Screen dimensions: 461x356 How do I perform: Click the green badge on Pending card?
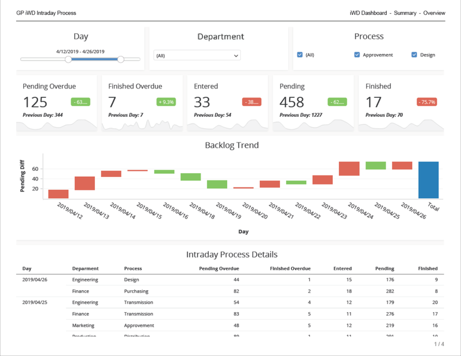[337, 102]
